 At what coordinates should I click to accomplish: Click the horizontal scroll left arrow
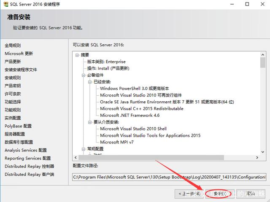point(76,157)
